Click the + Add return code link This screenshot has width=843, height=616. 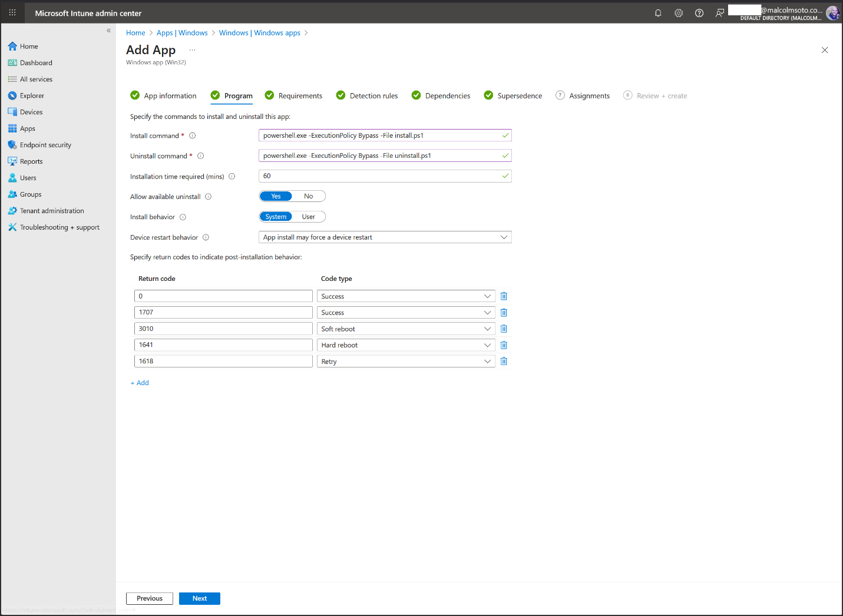140,383
